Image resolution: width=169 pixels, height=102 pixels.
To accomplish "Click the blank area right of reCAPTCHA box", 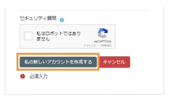I will pyautogui.click(x=139, y=36).
